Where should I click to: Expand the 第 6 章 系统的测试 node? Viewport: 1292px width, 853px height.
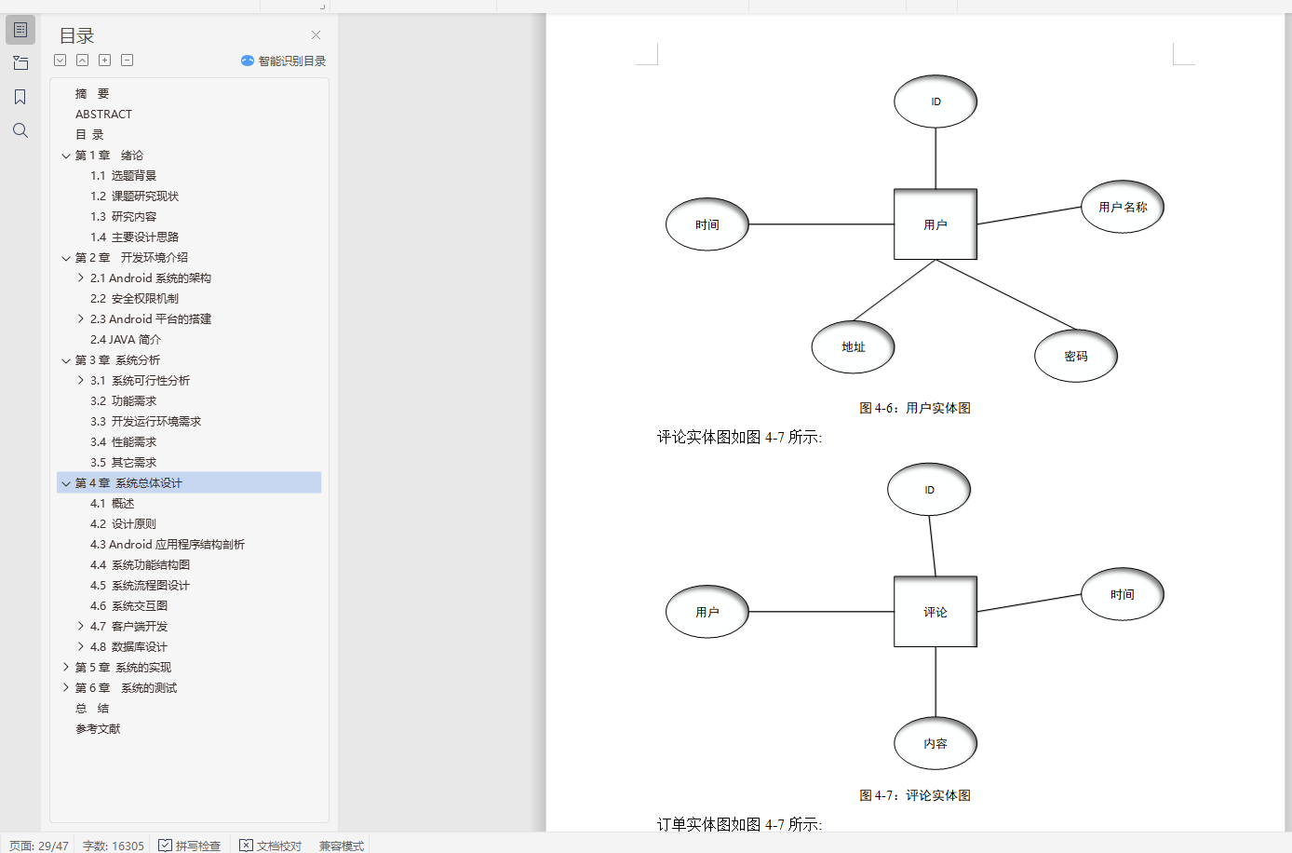pyautogui.click(x=66, y=688)
